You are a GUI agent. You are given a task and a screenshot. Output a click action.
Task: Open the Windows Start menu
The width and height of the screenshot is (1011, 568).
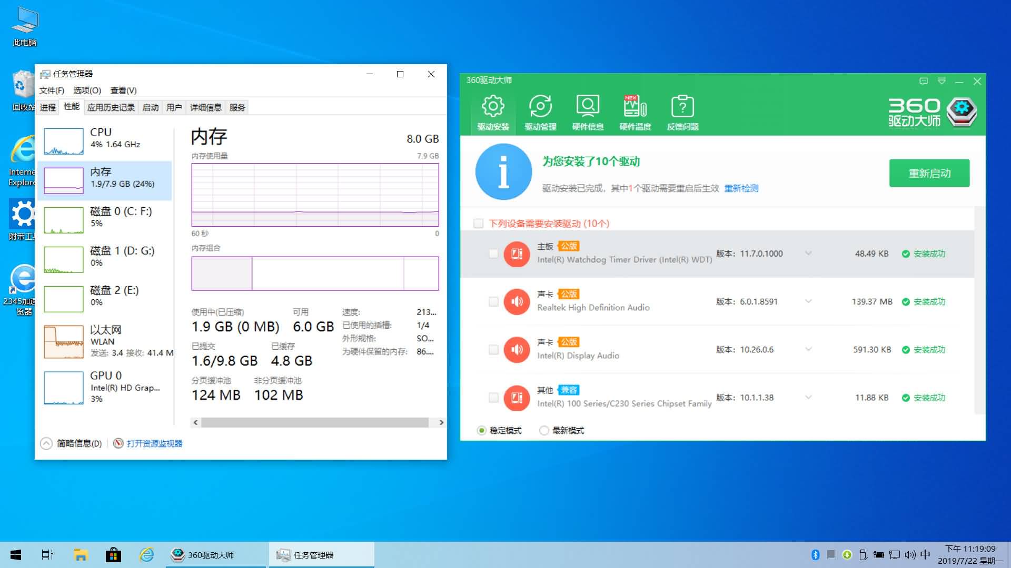tap(16, 555)
